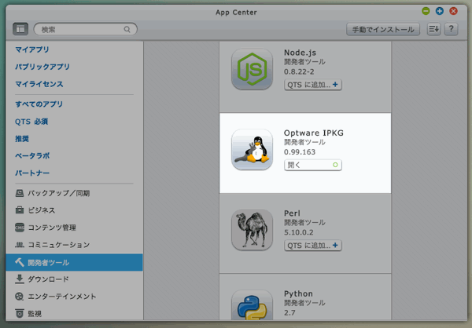The width and height of the screenshot is (472, 328).
Task: Focus the 検索 search field
Action: 86,30
